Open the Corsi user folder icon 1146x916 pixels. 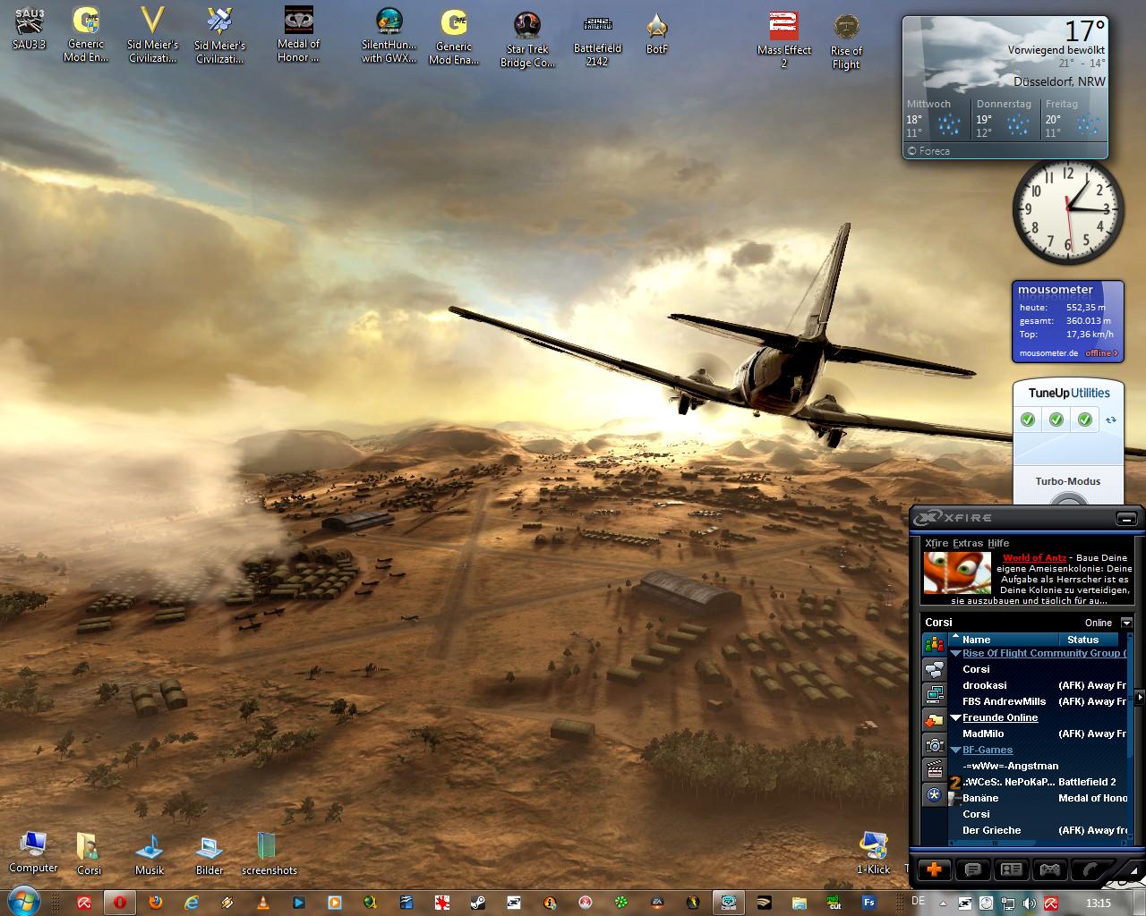(x=89, y=854)
